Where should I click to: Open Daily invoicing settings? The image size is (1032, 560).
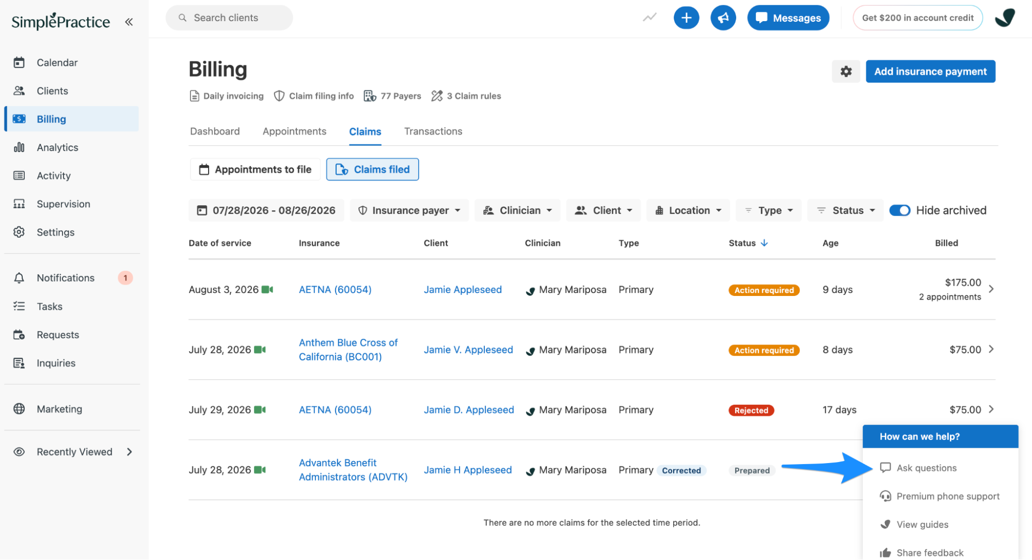pyautogui.click(x=227, y=96)
